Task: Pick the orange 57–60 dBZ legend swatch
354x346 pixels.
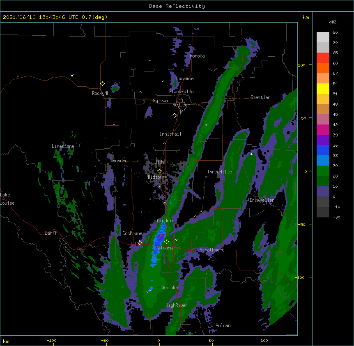Action: pyautogui.click(x=323, y=68)
